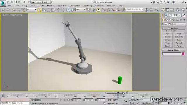This screenshot has width=187, height=105.
Task: Click the New Scene icon
Action: click(8, 2)
